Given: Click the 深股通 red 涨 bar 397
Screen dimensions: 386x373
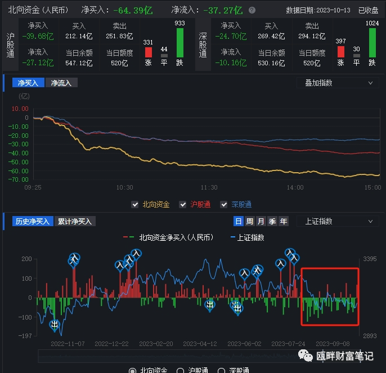Looking at the screenshot, I should 341,52.
